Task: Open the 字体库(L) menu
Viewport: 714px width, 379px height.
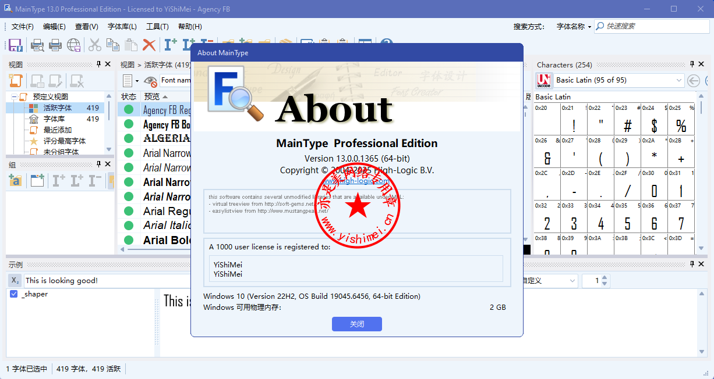Action: coord(122,27)
